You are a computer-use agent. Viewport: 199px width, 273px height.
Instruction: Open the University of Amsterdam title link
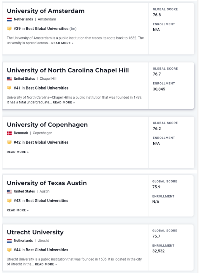click(x=45, y=11)
